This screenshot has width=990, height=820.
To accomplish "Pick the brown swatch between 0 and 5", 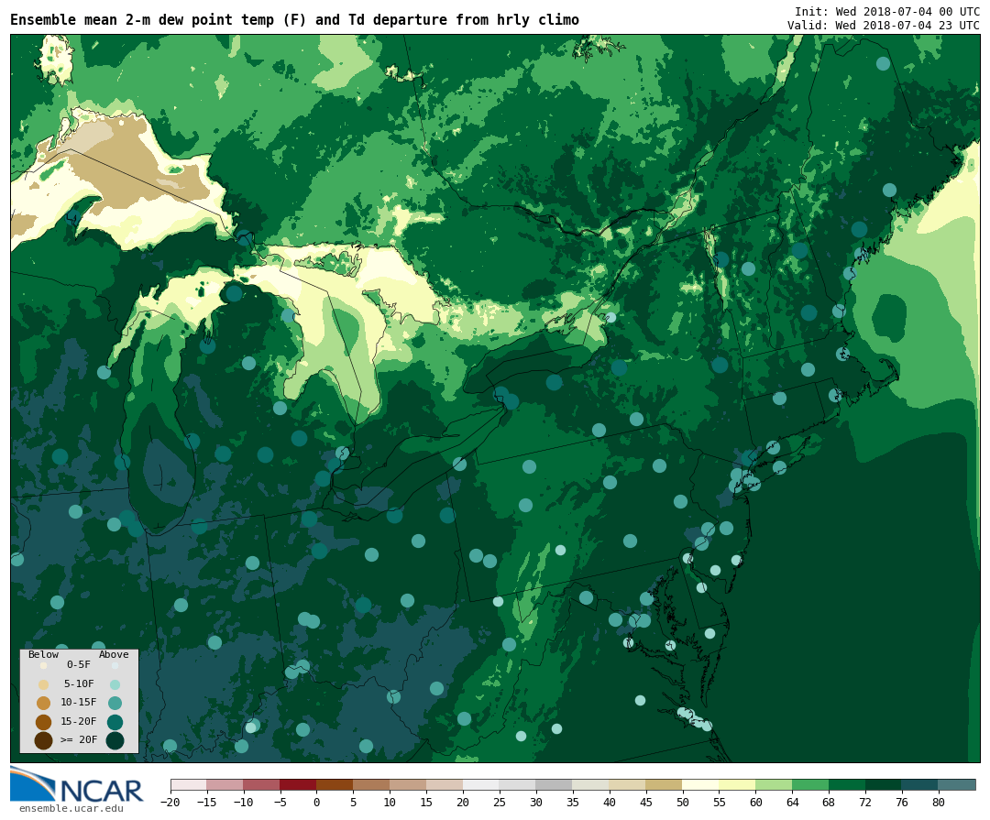I will 335,784.
